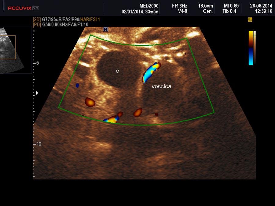275x206 pixels.
Task: Click the small orange icon at top right
Action: 250,20
